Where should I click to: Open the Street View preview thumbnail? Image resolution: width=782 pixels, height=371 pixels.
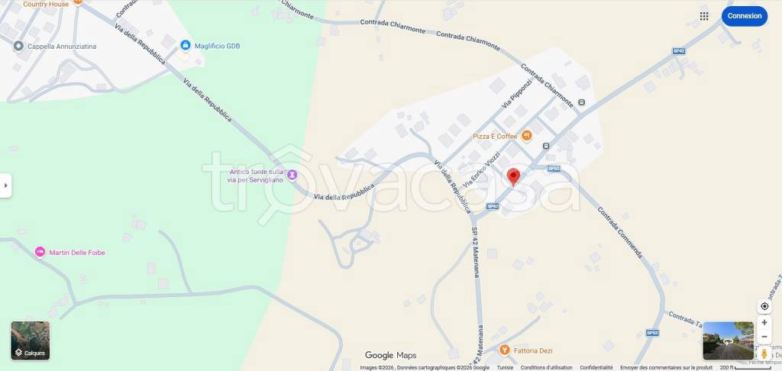pyautogui.click(x=728, y=340)
